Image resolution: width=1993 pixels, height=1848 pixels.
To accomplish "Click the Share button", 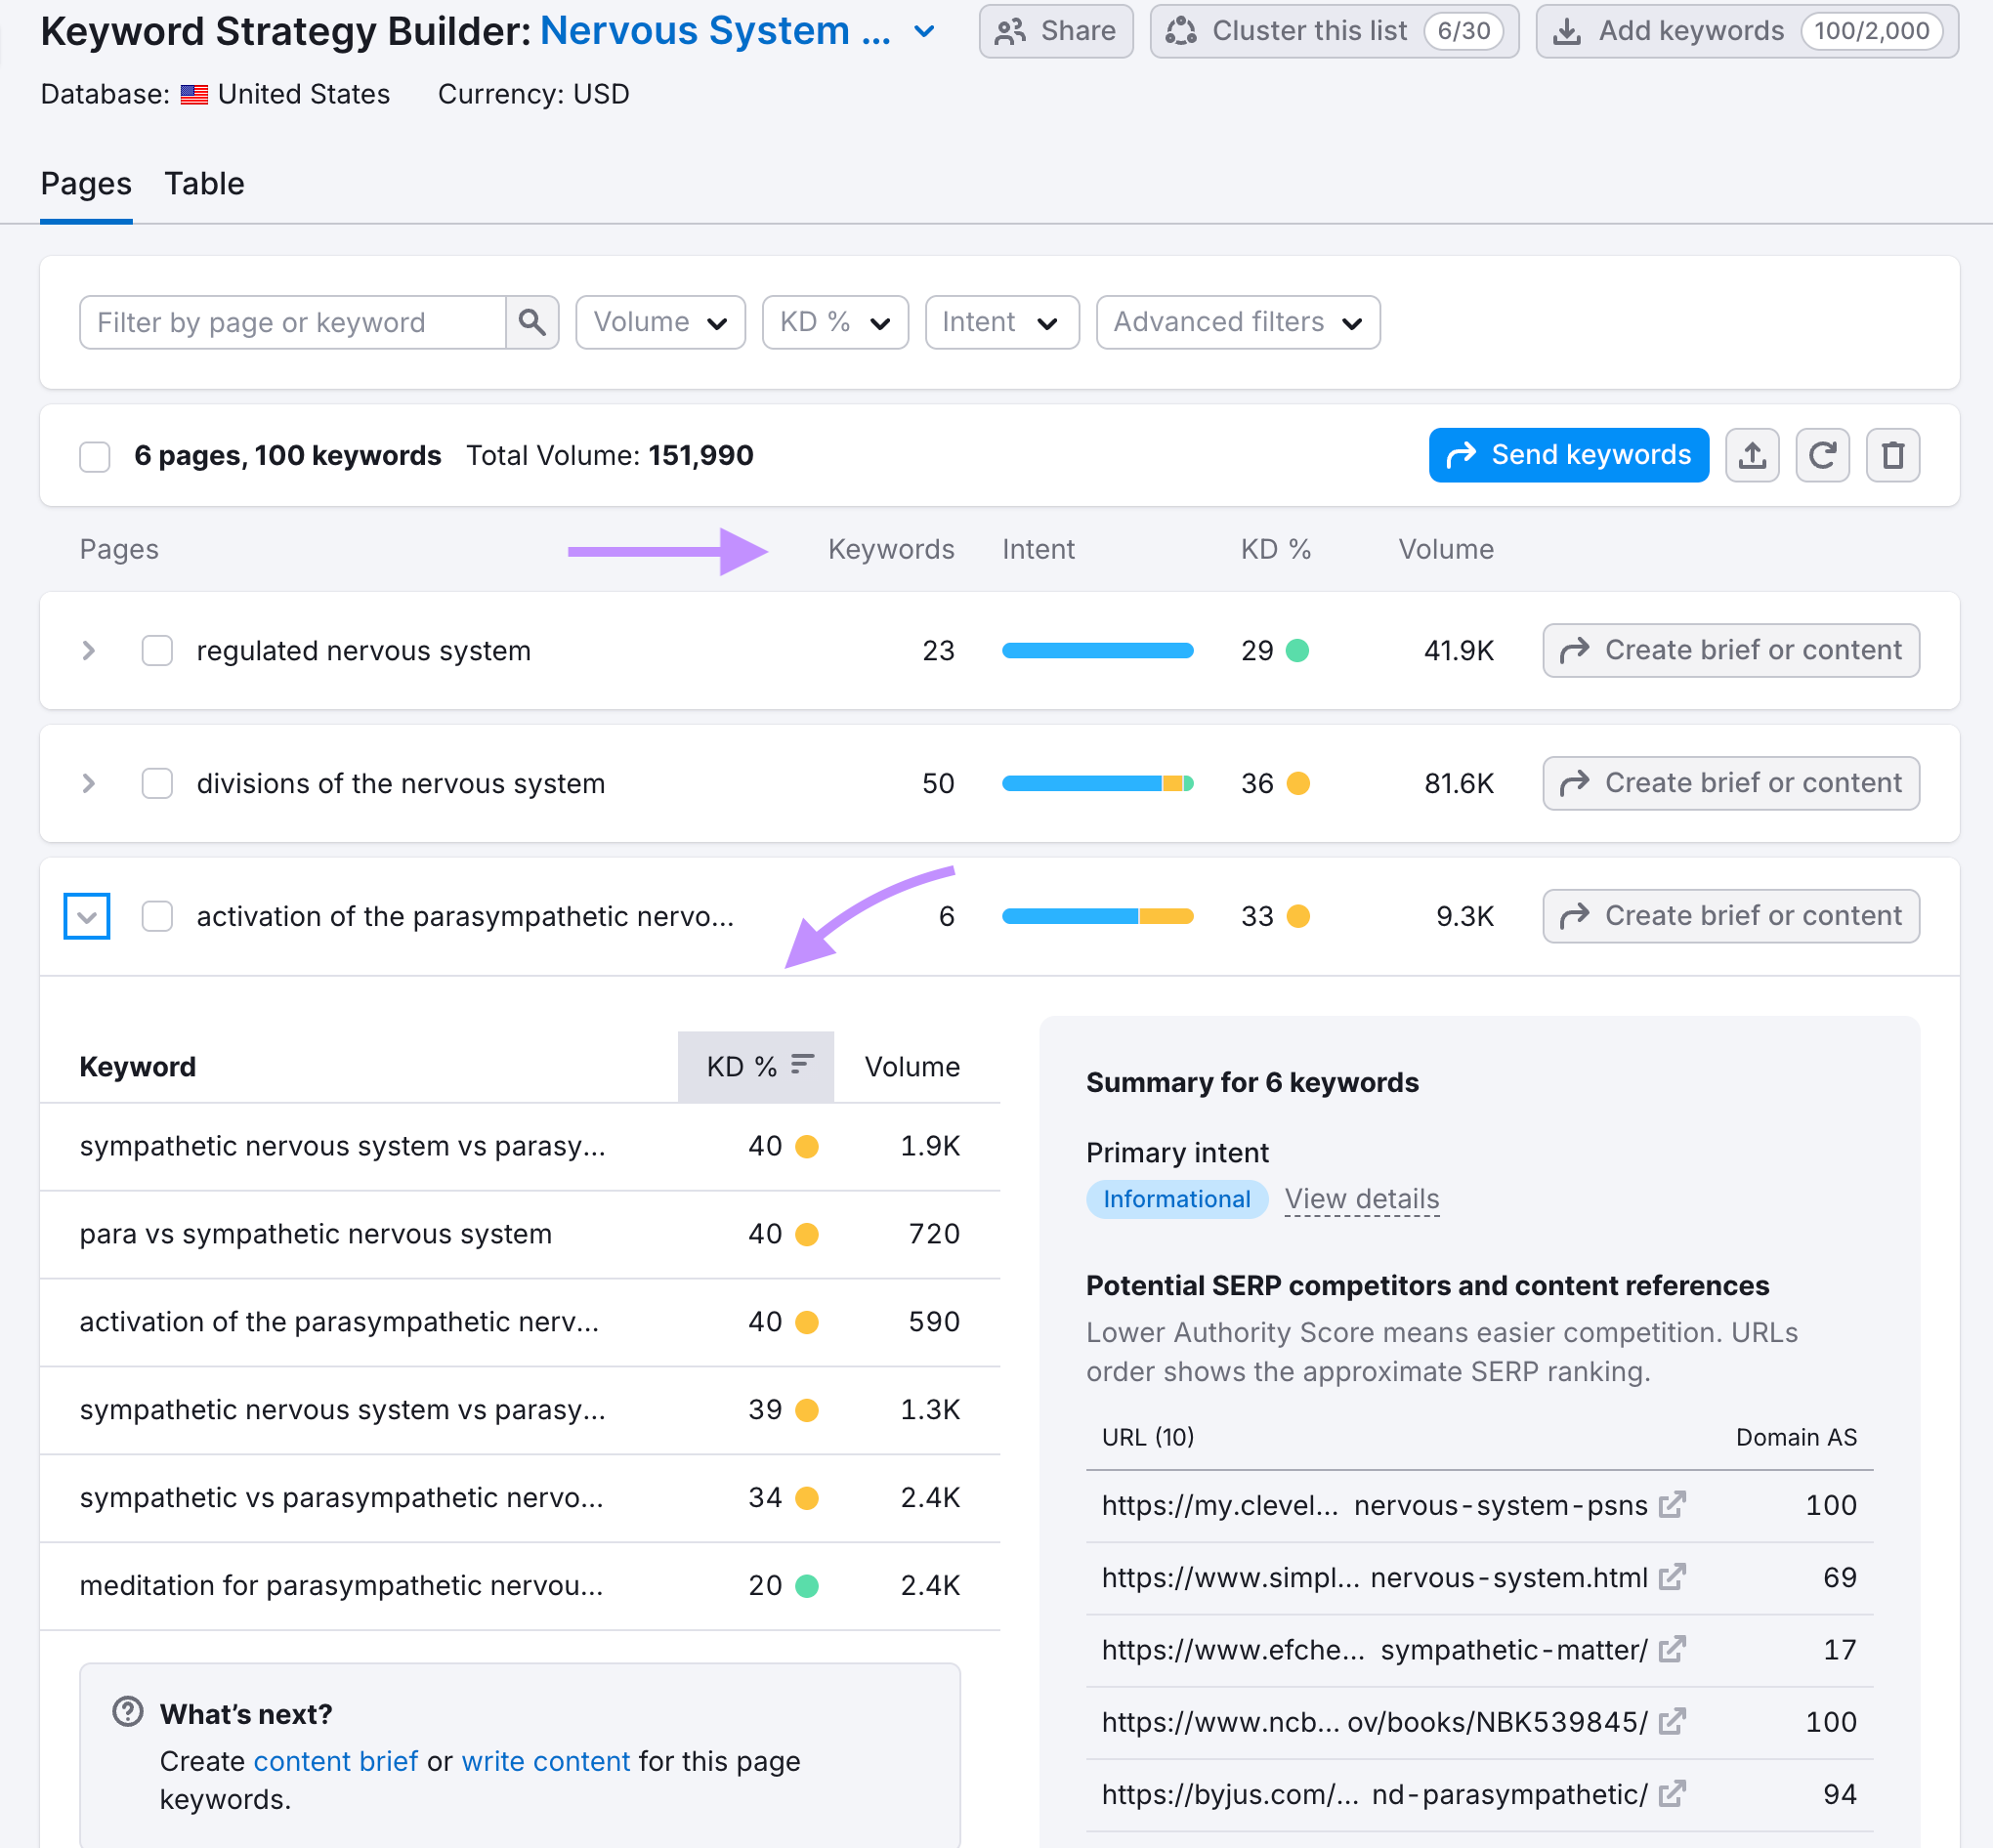I will [1056, 31].
